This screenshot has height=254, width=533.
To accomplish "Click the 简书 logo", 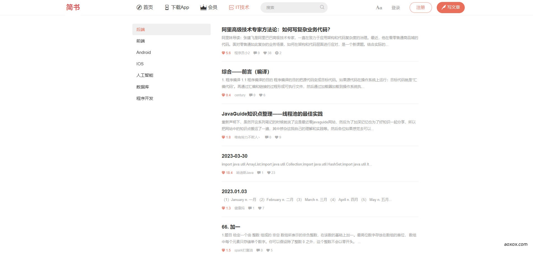I will pyautogui.click(x=73, y=7).
